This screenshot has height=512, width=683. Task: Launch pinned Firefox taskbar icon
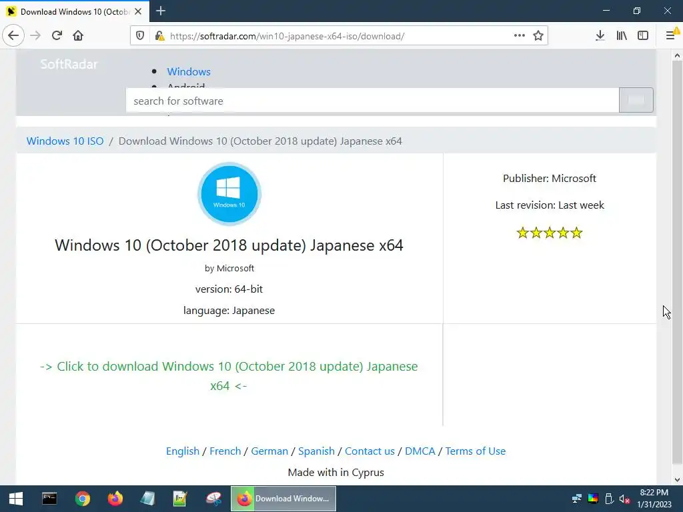[115, 499]
